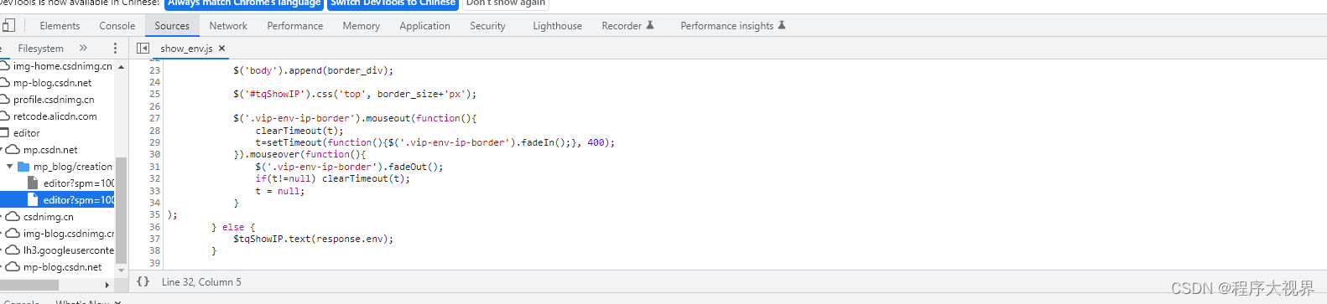Open the Performance insights tab
The height and width of the screenshot is (304, 1327).
(733, 26)
